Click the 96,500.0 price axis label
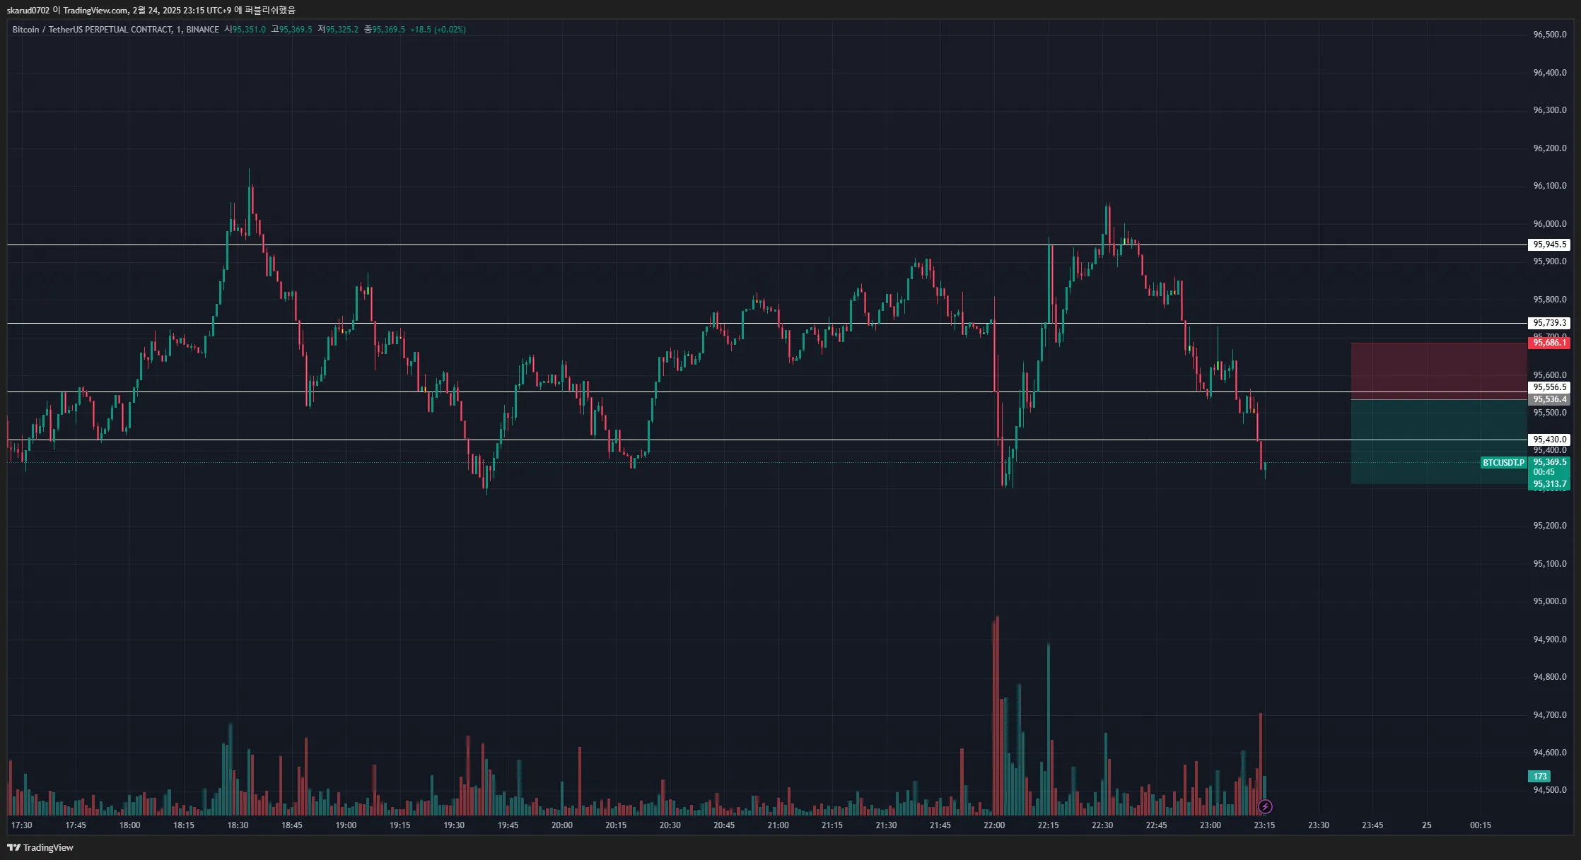The height and width of the screenshot is (860, 1581). [x=1550, y=35]
